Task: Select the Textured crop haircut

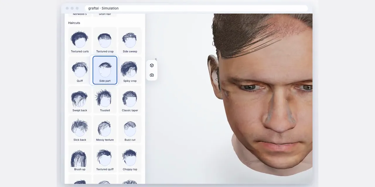Action: pos(105,41)
